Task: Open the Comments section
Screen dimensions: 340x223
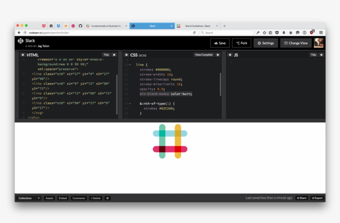Action: coord(79,198)
